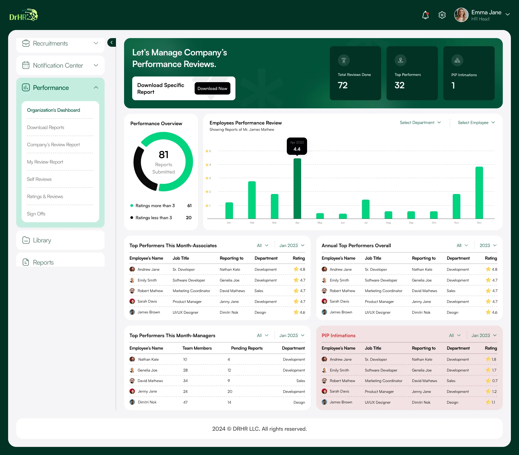The image size is (519, 455).
Task: Click the Performance chart icon
Action: tap(26, 88)
